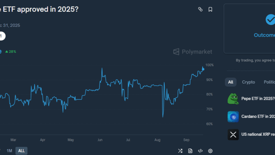Click the Cardano market icon
275x155 pixels.
(233, 116)
